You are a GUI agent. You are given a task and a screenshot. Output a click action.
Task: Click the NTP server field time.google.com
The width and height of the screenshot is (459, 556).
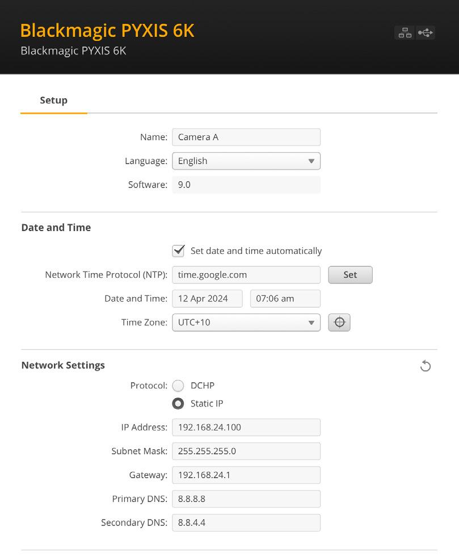(246, 275)
